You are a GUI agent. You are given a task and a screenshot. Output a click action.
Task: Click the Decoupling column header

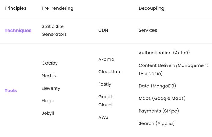point(152,8)
